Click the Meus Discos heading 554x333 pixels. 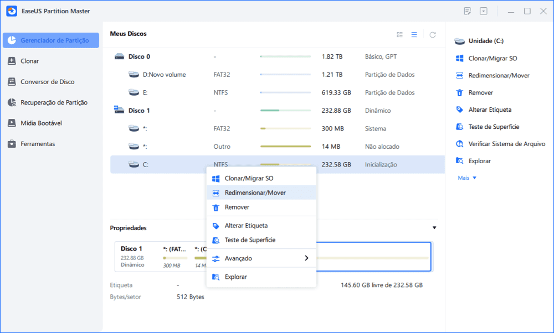(x=128, y=34)
